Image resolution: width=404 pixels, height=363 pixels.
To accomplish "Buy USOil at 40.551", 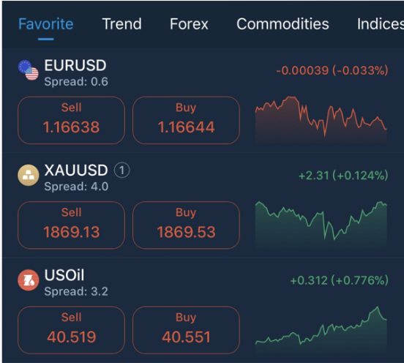I will click(186, 330).
